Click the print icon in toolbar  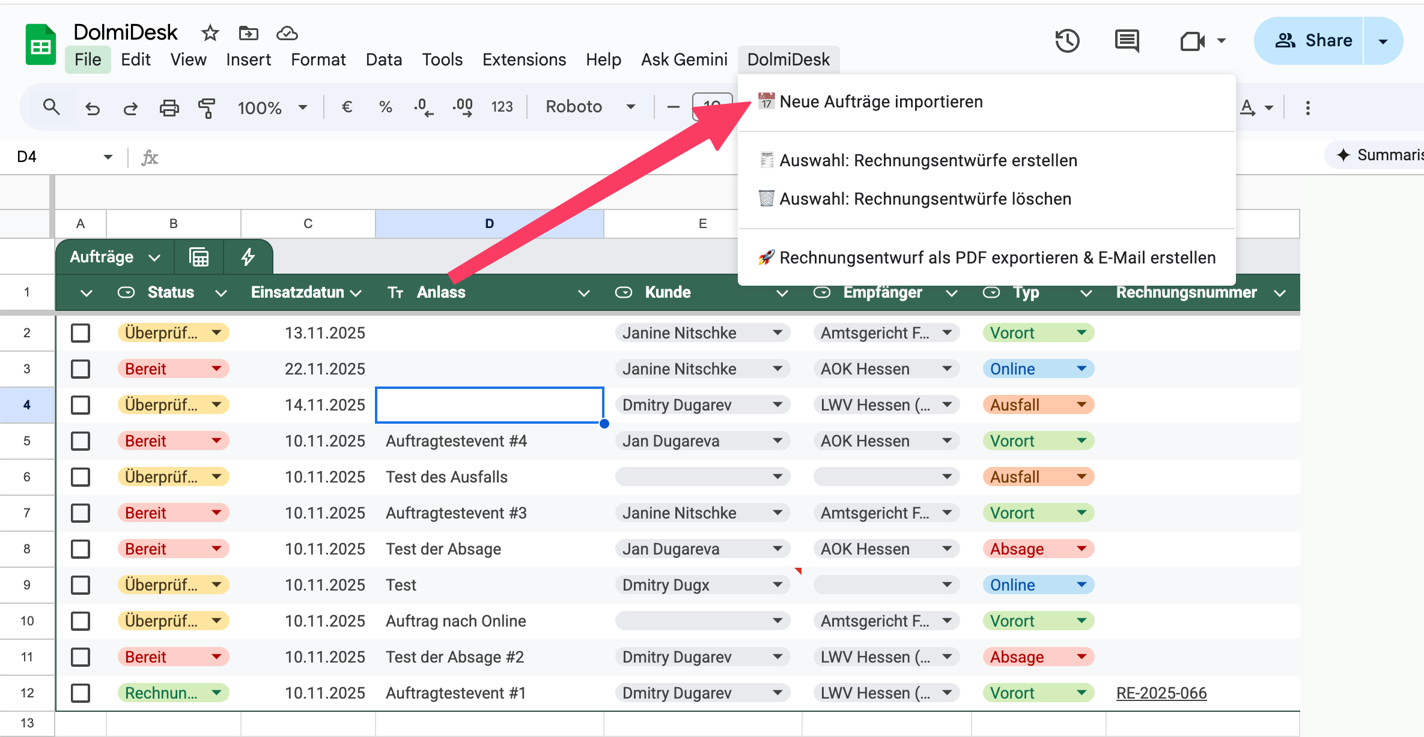click(169, 108)
